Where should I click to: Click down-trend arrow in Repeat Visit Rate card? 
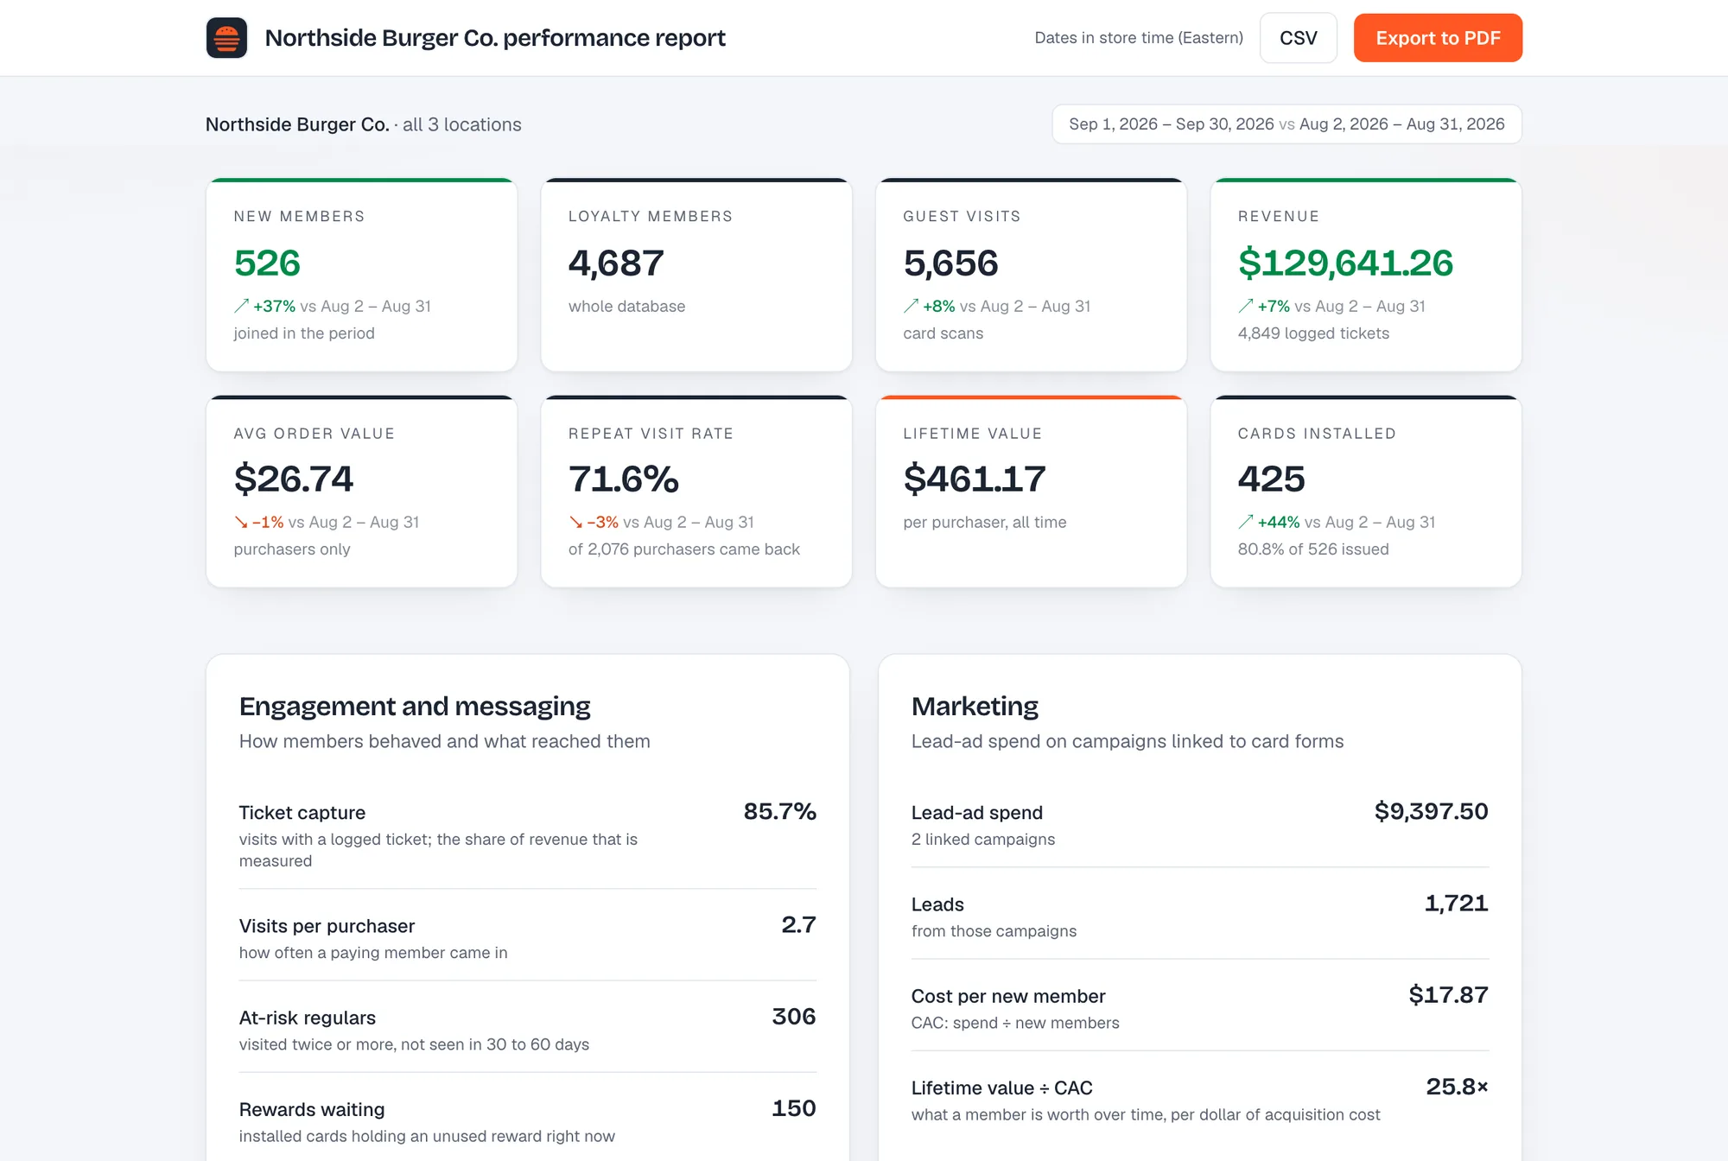click(575, 522)
